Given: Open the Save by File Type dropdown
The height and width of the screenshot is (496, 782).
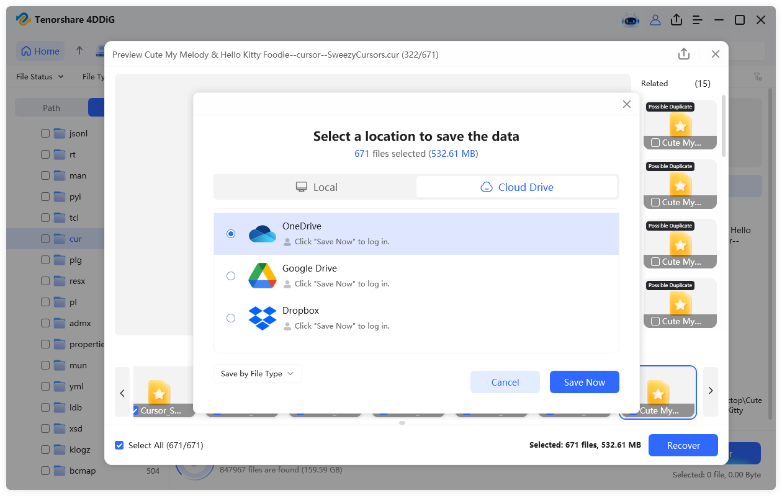Looking at the screenshot, I should coord(258,373).
